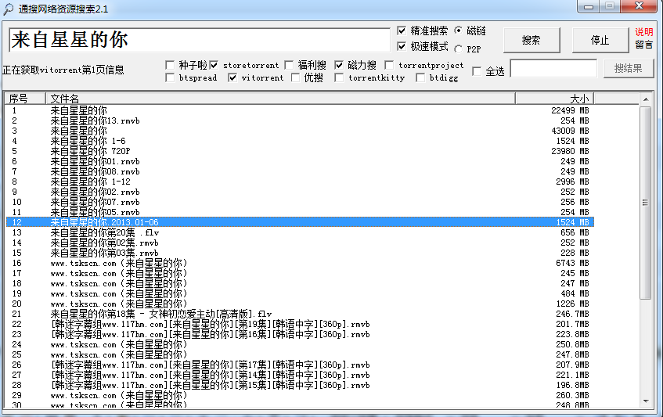
Task: Select row 来自星星的你05.rmvb
Action: (300, 212)
